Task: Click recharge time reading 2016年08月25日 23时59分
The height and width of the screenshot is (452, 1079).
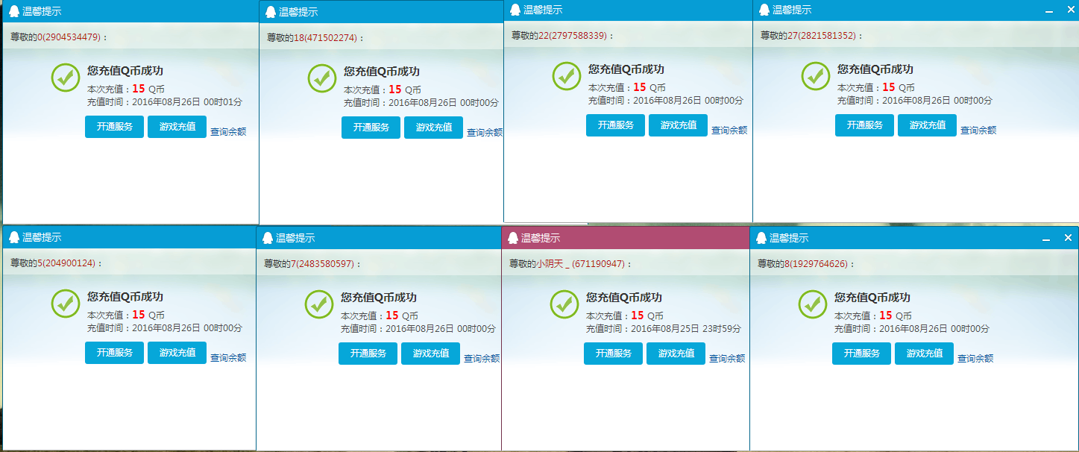Action: pos(686,329)
